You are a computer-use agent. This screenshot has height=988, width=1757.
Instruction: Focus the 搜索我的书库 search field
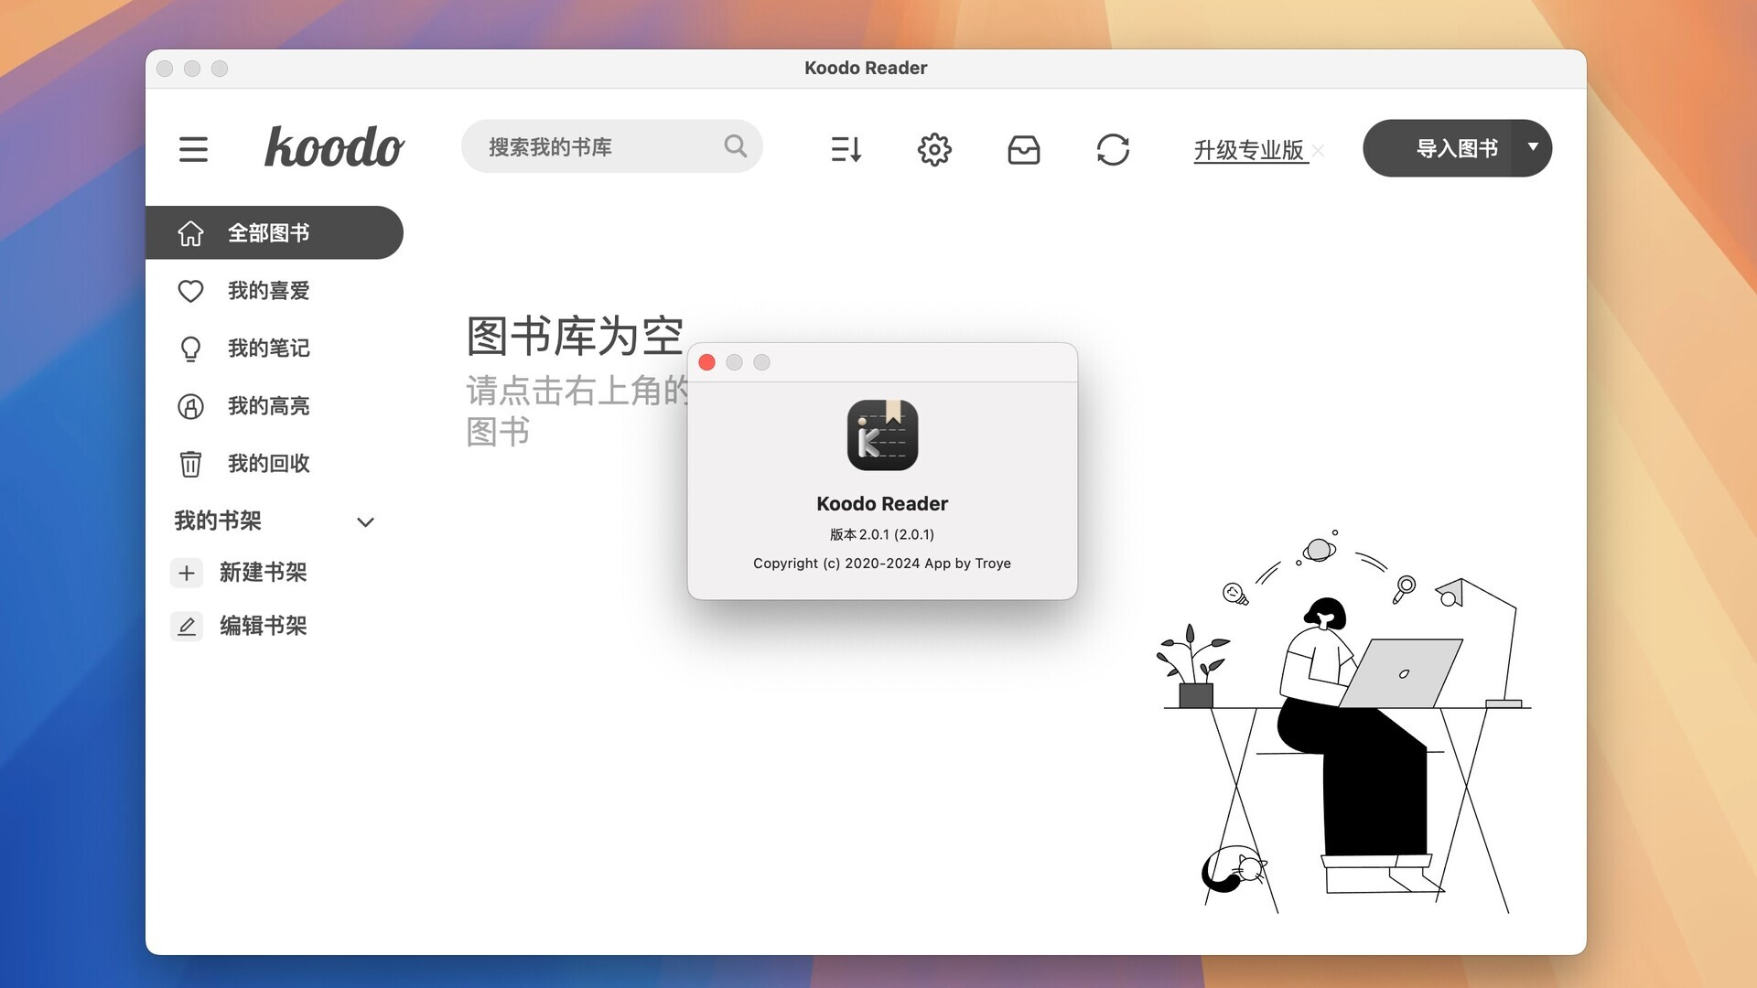tap(611, 146)
